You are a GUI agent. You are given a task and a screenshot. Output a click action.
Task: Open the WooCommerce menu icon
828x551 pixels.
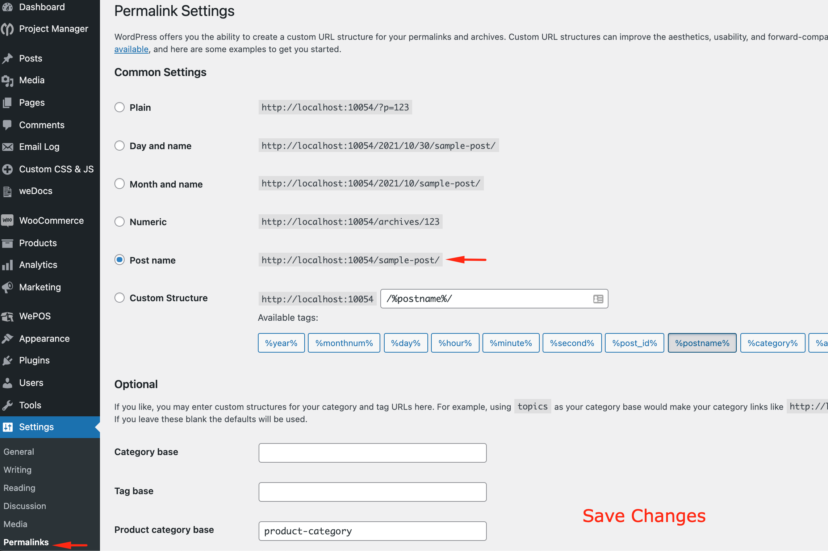click(7, 220)
